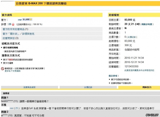
Task: Click start time 2010-11-21 14:34
Action: [134, 58]
